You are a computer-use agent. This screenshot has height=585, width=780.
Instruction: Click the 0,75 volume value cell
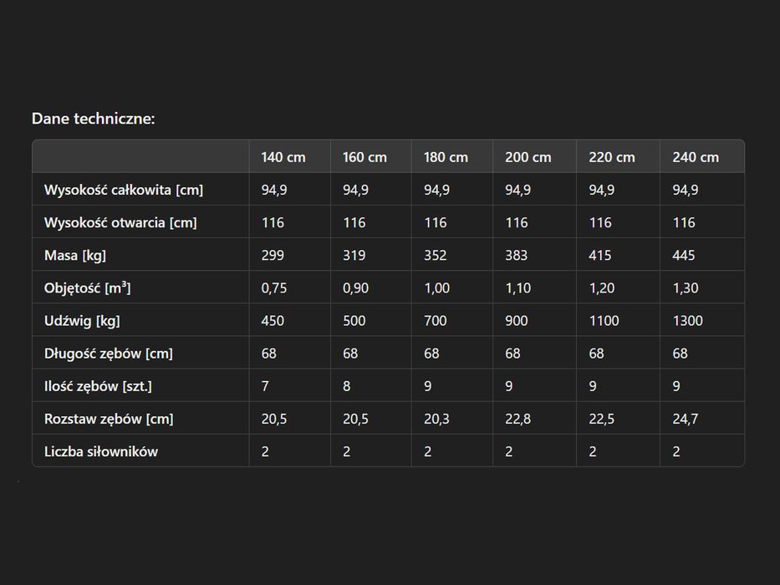[273, 287]
